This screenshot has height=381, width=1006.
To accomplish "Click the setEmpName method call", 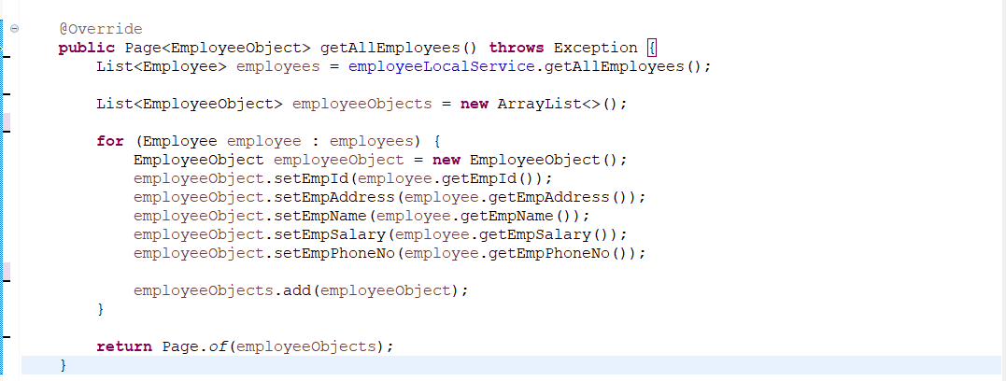I will pos(320,216).
